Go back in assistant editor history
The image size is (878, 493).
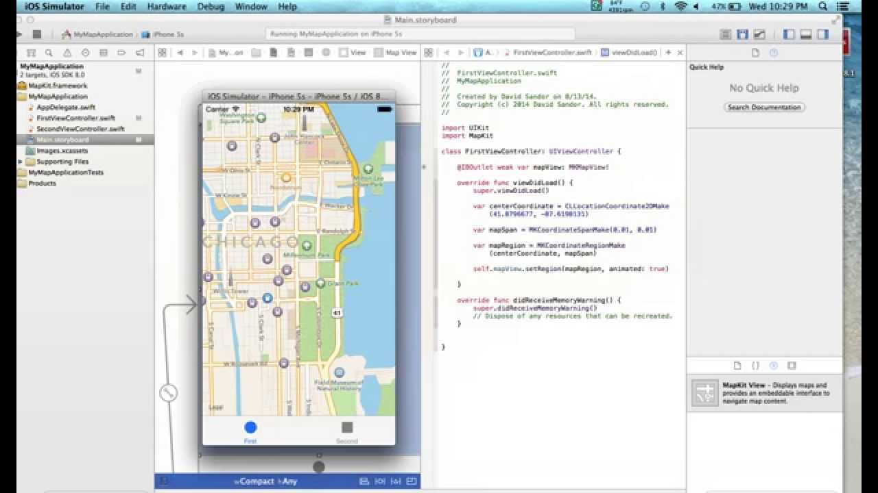coord(447,53)
